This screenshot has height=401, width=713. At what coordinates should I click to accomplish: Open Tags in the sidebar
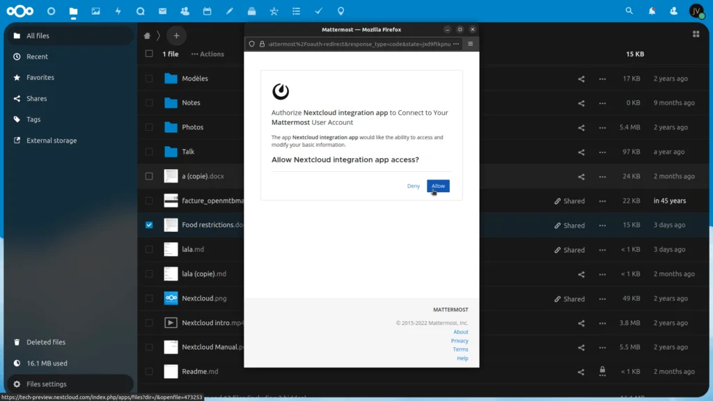click(x=70, y=119)
